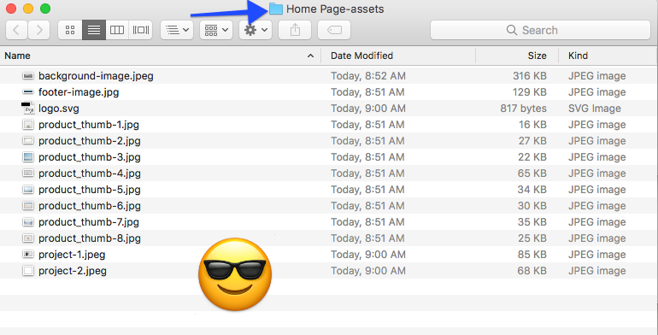658x335 pixels.
Task: Click the 85 KB size value
Action: [x=532, y=255]
